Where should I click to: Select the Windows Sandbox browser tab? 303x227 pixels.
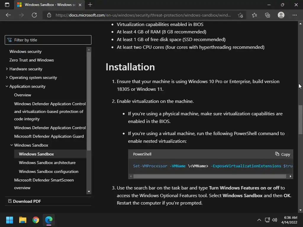[49, 5]
